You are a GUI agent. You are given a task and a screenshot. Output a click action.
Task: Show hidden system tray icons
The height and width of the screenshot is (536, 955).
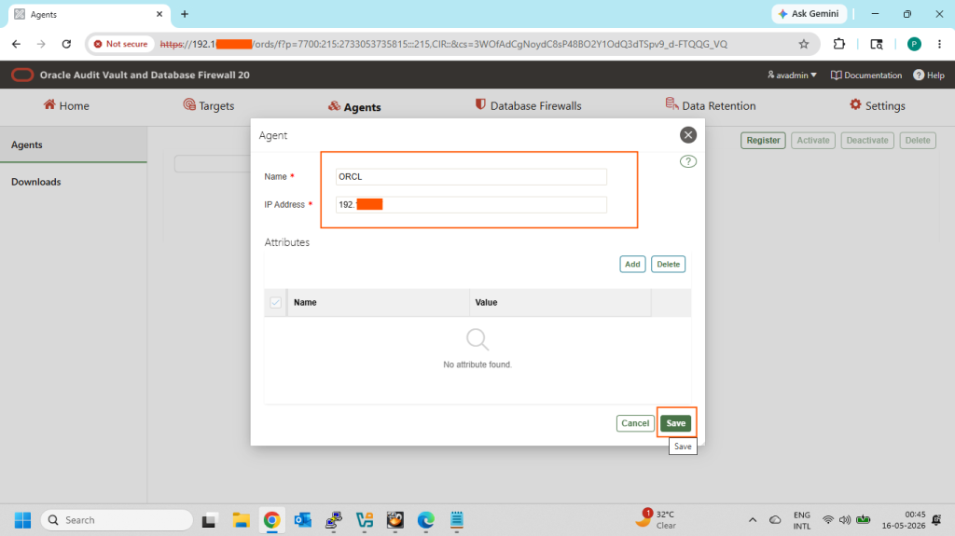tap(753, 520)
